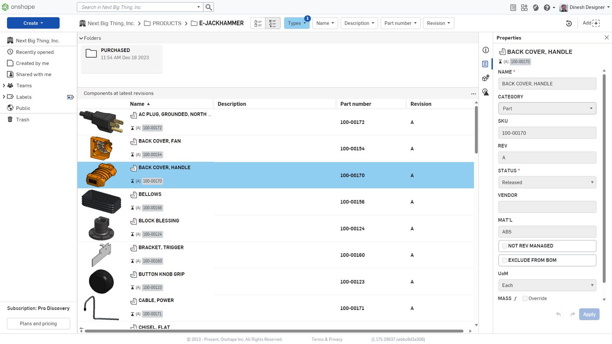
Task: Switch to detailed list view layout icon
Action: (272, 23)
